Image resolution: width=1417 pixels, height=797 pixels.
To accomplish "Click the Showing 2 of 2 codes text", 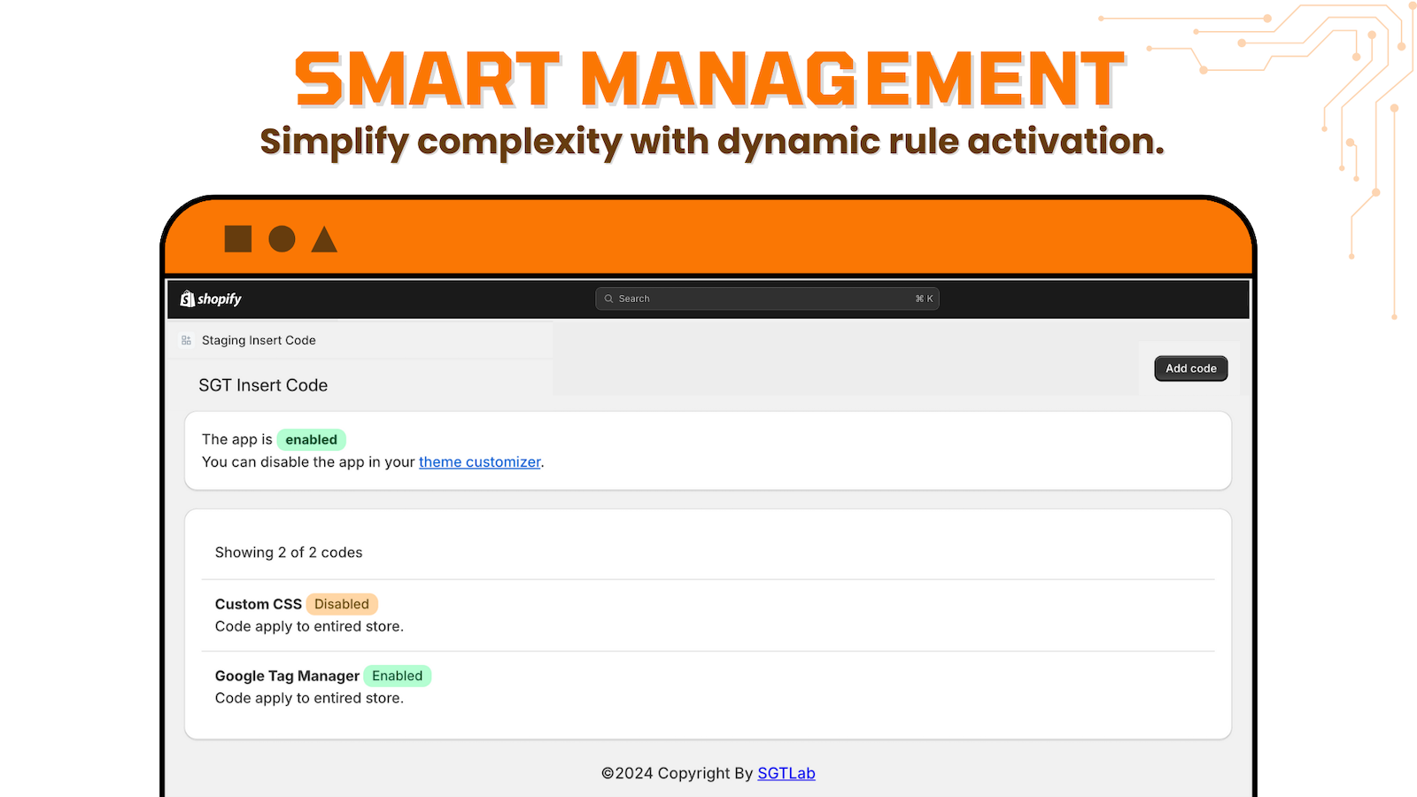I will (289, 553).
